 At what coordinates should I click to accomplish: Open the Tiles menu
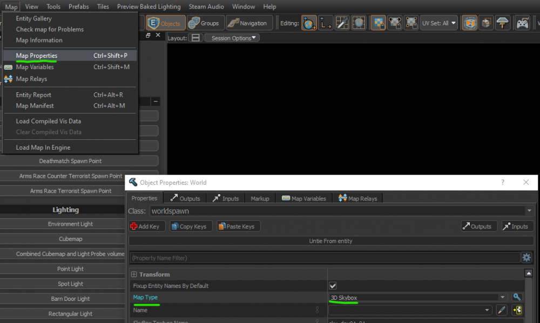[103, 6]
